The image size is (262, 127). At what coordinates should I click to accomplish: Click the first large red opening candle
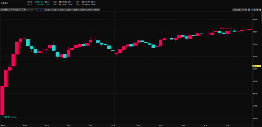click(2, 100)
